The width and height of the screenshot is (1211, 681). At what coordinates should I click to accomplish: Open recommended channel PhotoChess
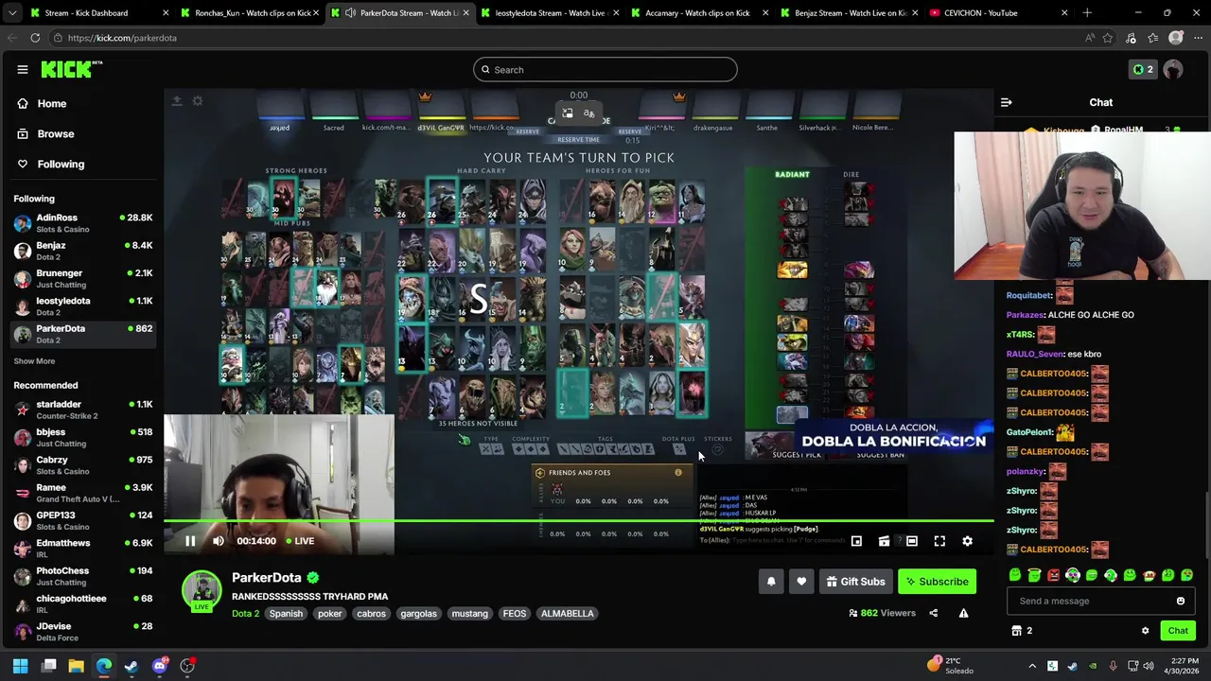83,576
